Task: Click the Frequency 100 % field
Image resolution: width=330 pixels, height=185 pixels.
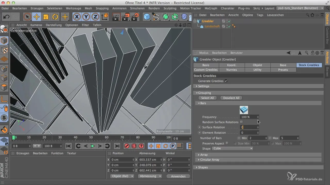Action: point(250,117)
